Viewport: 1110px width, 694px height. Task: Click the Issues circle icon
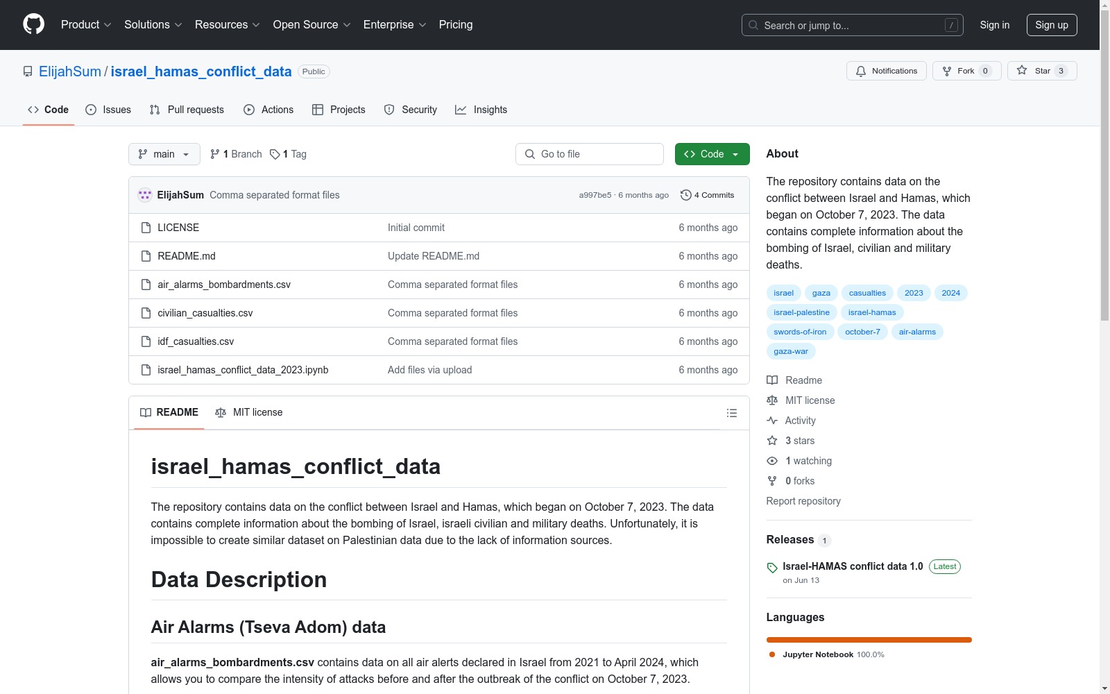[91, 110]
